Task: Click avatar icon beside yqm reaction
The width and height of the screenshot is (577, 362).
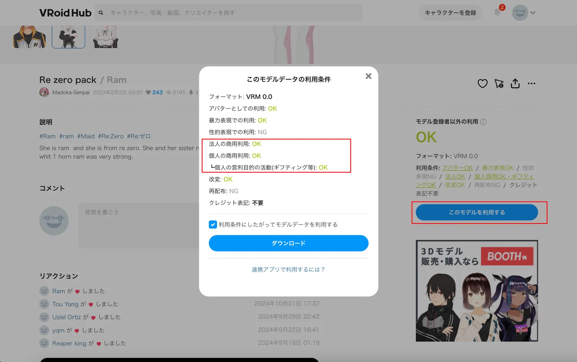Action: click(x=44, y=330)
